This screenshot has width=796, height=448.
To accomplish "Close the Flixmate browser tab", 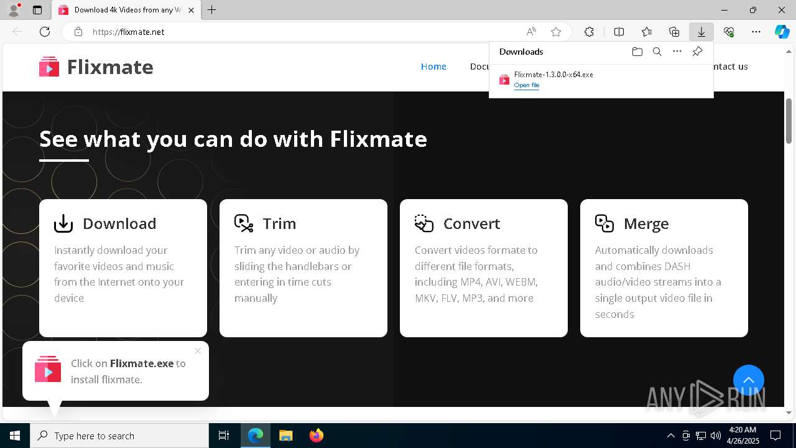I will 192,10.
